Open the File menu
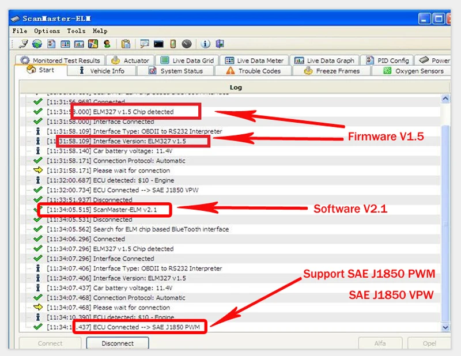This screenshot has width=461, height=356. pyautogui.click(x=20, y=31)
